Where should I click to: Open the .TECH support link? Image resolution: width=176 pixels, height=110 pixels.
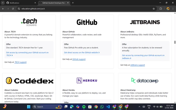(x=20, y=62)
